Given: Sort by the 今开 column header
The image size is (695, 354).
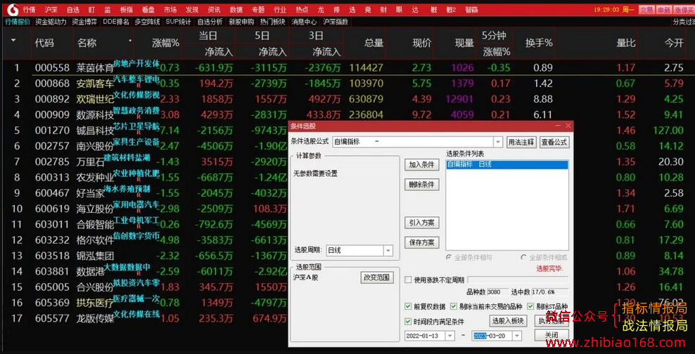Looking at the screenshot, I should pyautogui.click(x=674, y=43).
